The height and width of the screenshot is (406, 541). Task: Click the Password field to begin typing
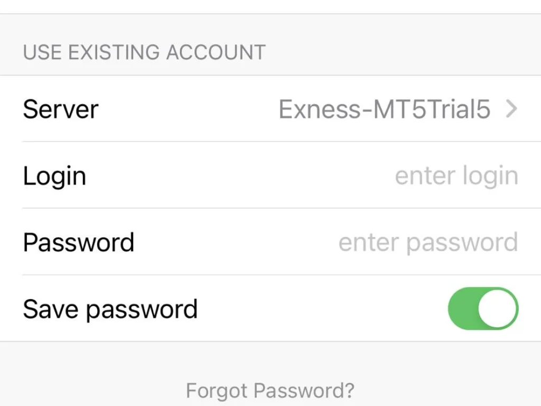pyautogui.click(x=429, y=242)
